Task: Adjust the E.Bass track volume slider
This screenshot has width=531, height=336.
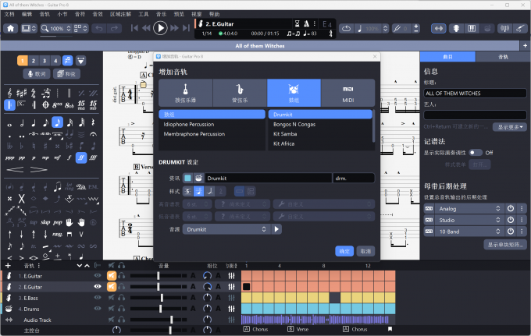Action: 161,298
